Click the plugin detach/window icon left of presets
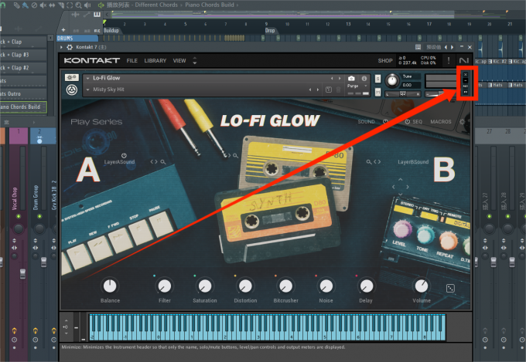 coord(418,47)
